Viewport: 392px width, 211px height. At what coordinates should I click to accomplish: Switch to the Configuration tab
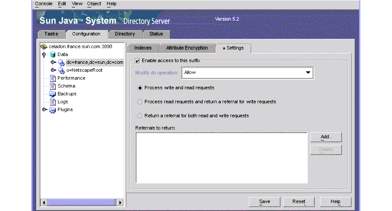[x=86, y=34]
